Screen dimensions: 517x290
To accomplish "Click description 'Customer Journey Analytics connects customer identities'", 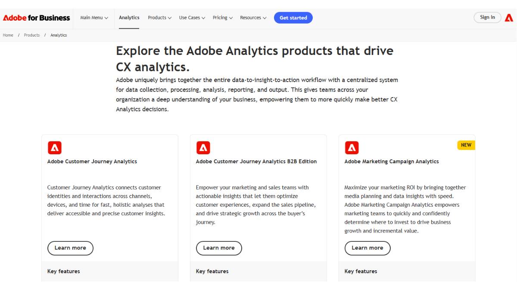I will pyautogui.click(x=106, y=201).
